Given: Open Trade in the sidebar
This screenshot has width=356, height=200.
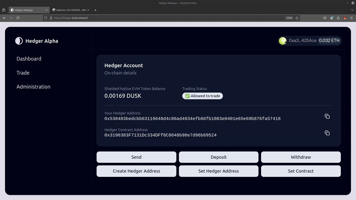Looking at the screenshot, I should [x=23, y=73].
